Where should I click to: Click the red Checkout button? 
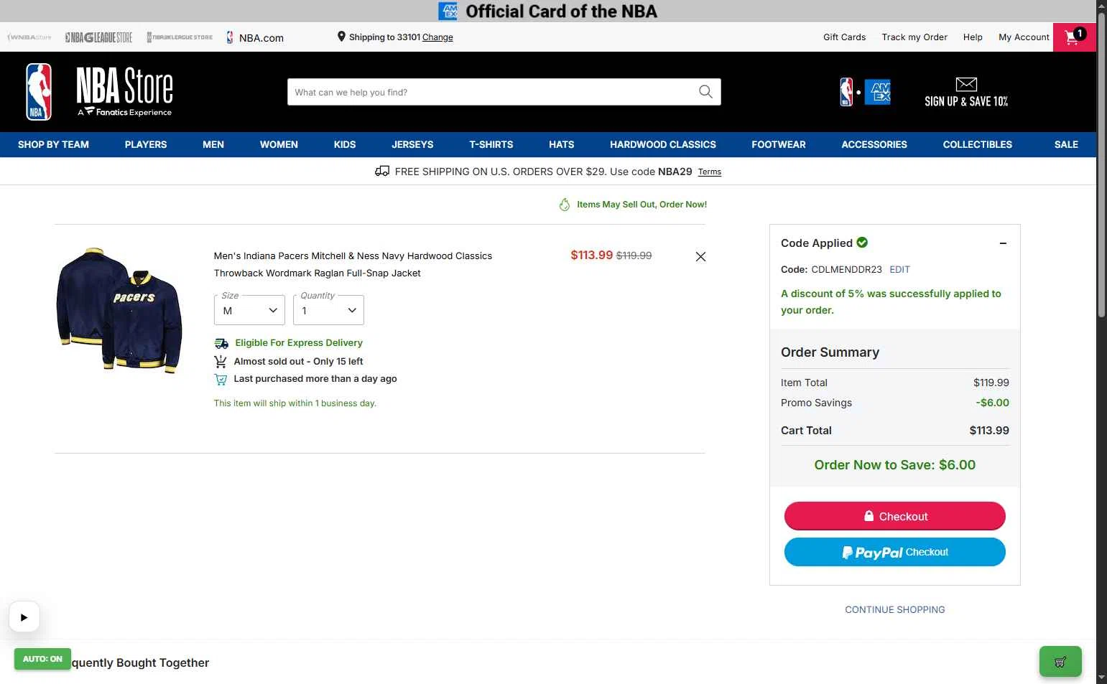[895, 516]
